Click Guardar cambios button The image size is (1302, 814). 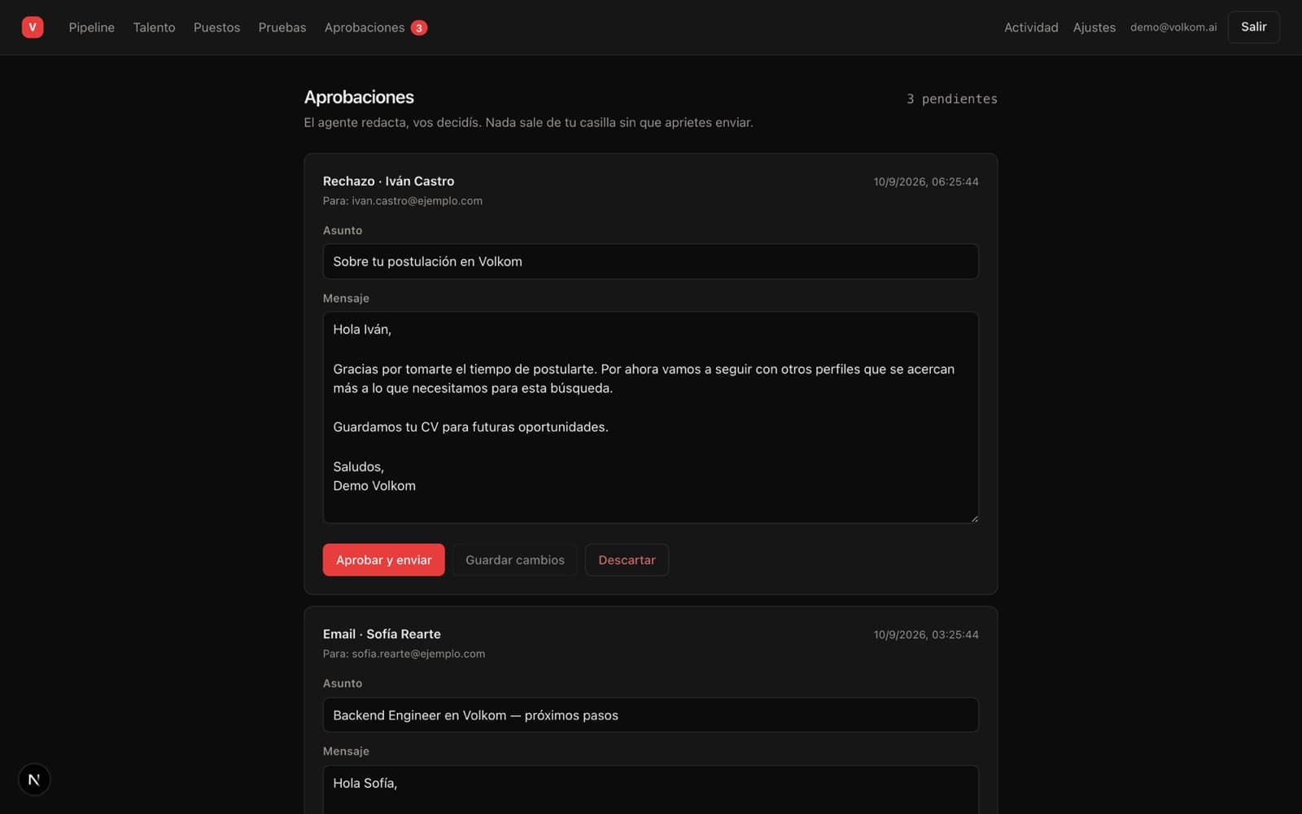(x=514, y=560)
